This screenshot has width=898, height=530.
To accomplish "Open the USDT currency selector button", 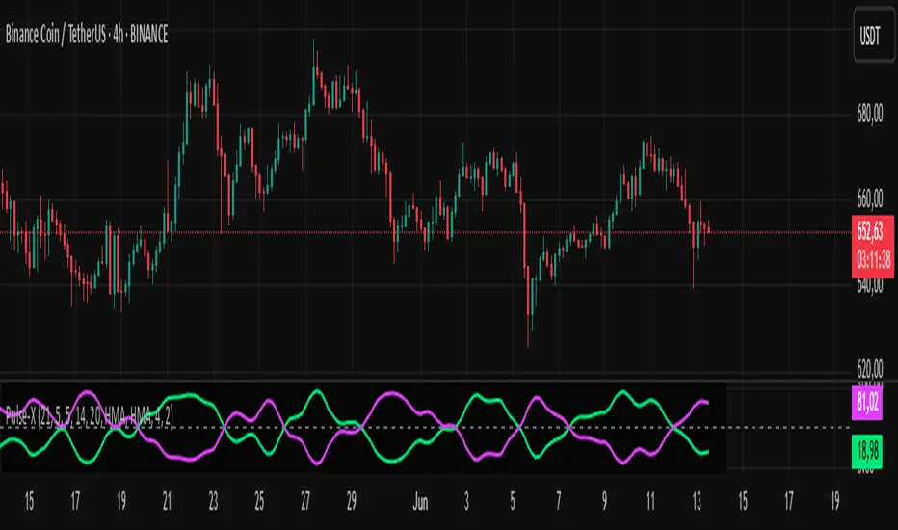I will [x=873, y=36].
